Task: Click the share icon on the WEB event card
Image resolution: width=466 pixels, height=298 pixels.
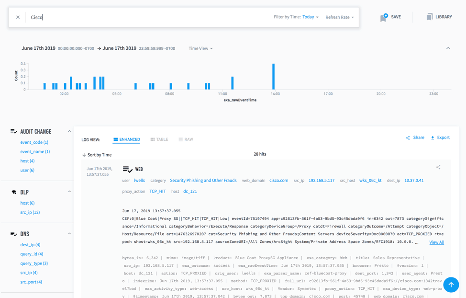Action: coord(438,167)
